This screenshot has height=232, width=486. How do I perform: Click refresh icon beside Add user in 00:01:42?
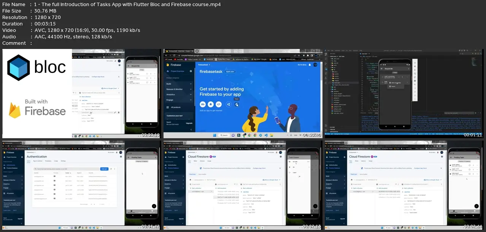[111, 169]
